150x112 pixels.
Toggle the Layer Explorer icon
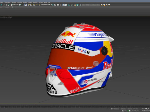[x=60, y=5]
